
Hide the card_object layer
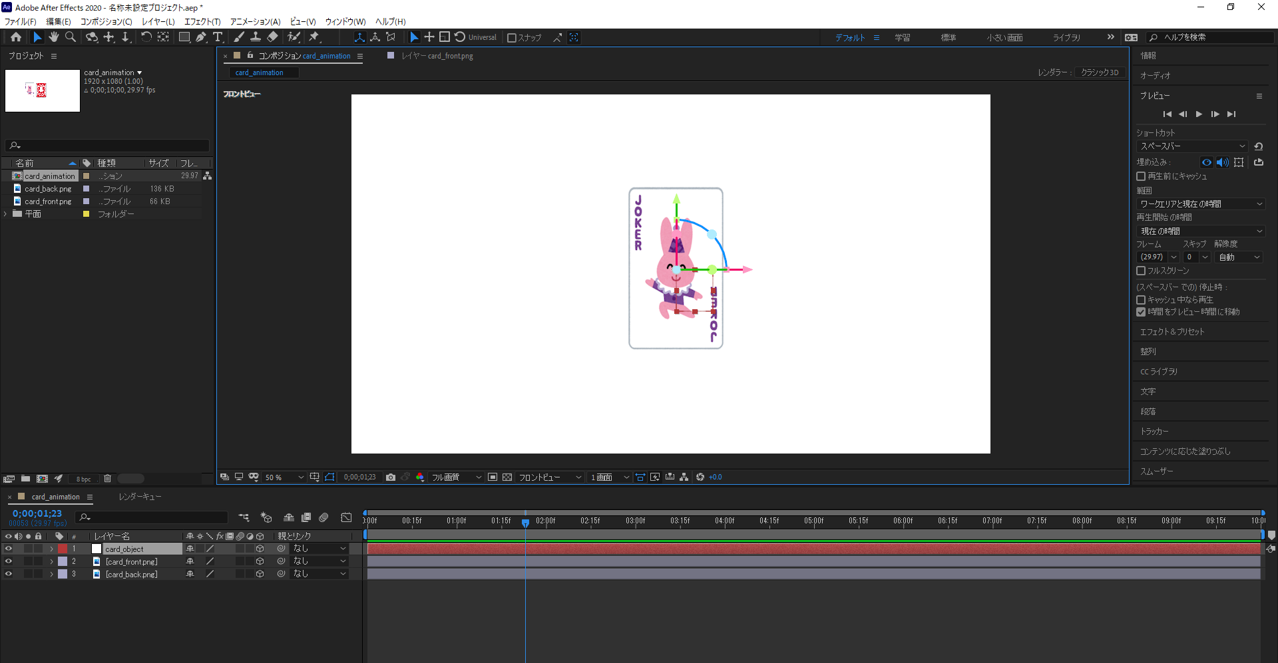[x=9, y=548]
